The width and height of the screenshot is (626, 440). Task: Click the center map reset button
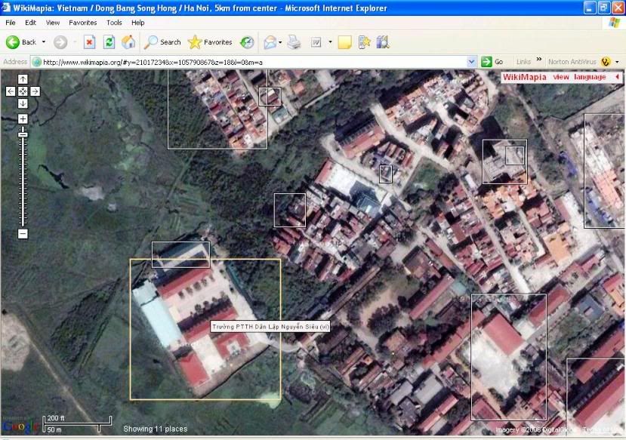pos(23,91)
